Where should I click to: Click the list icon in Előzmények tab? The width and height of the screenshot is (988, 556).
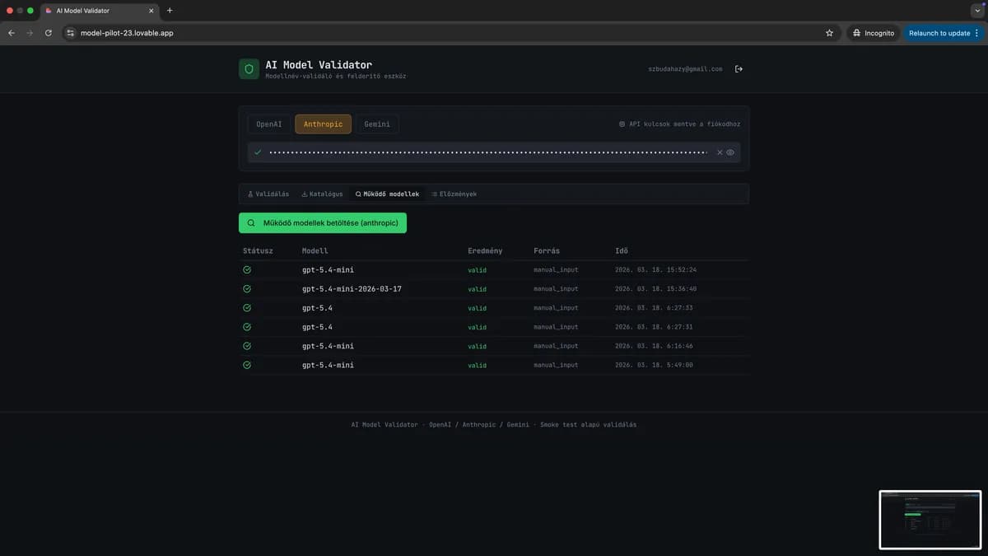[x=435, y=194]
